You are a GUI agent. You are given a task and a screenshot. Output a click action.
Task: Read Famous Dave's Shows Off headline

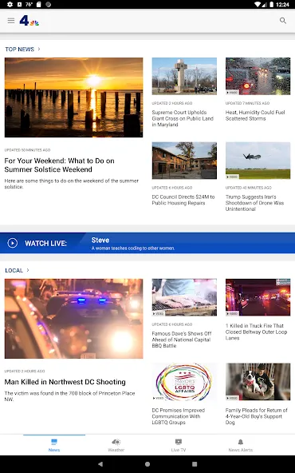(182, 340)
